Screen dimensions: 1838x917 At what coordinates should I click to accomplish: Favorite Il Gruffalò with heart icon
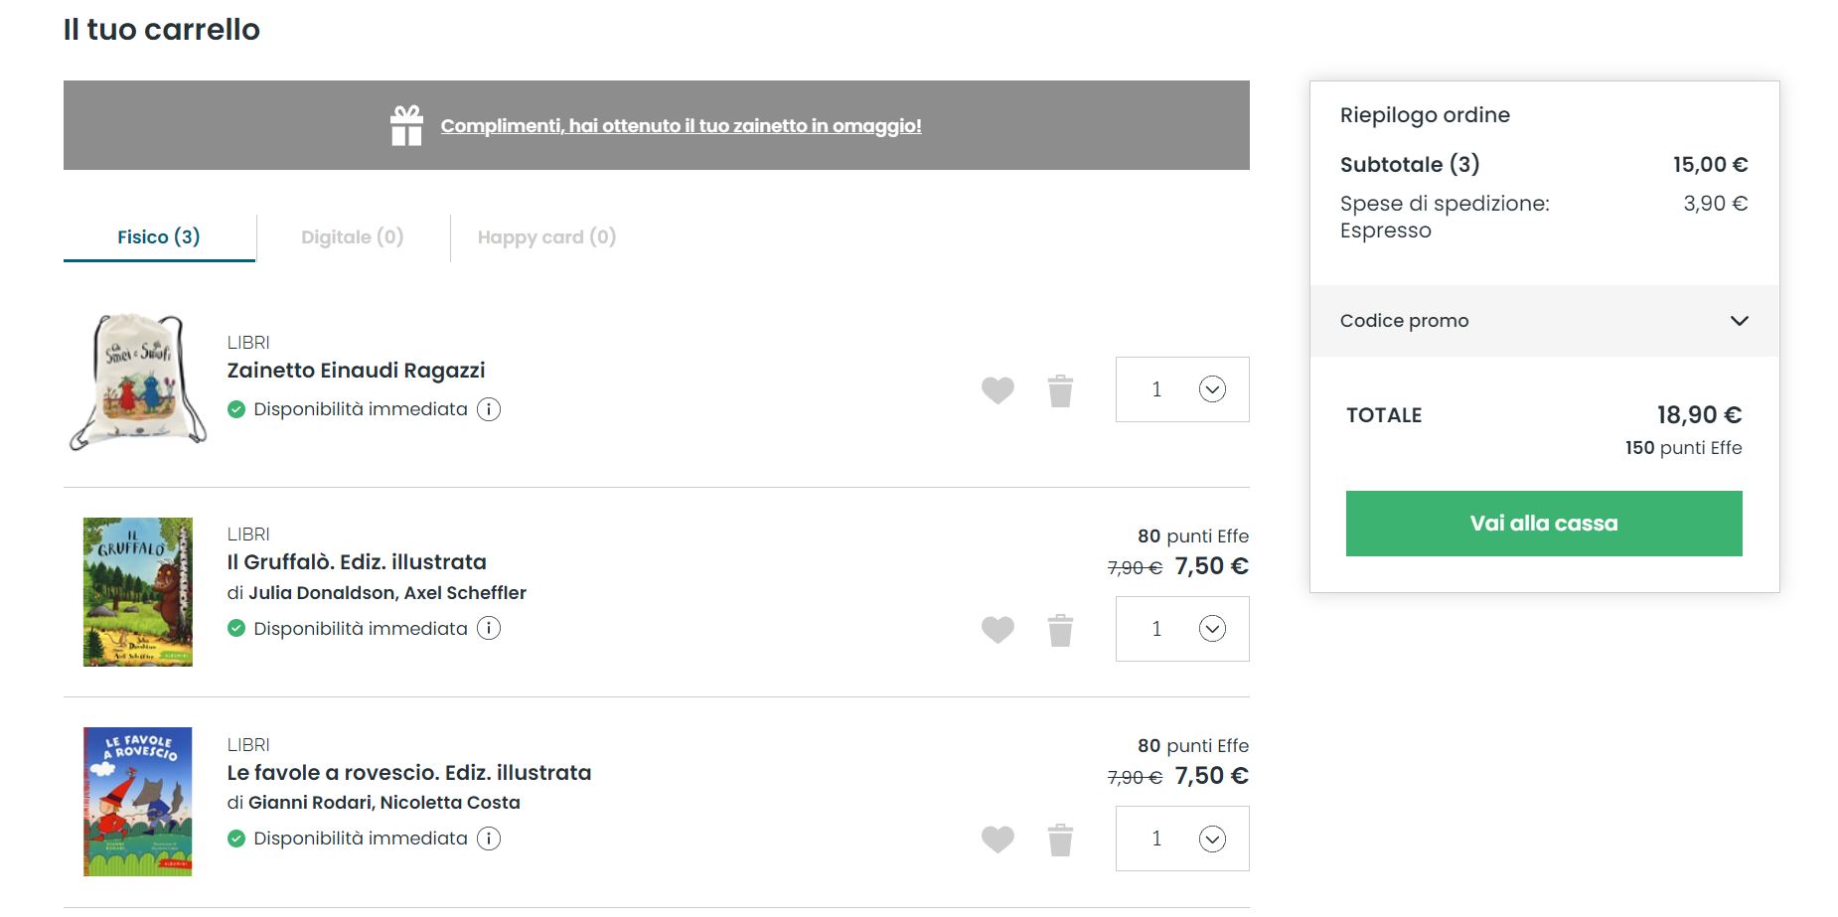coord(997,630)
